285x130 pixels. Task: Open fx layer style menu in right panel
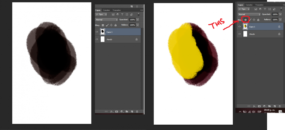[x=255, y=106]
